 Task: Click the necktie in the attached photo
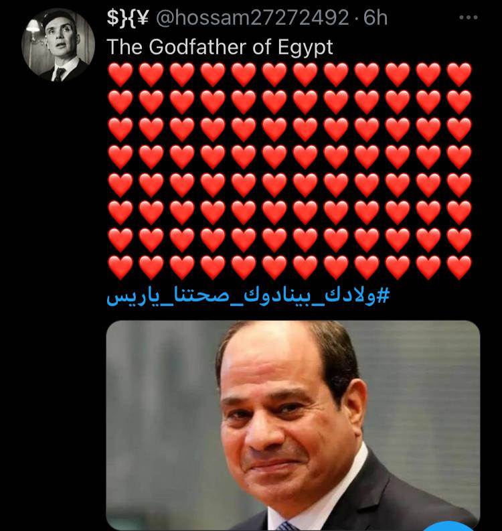tap(286, 526)
